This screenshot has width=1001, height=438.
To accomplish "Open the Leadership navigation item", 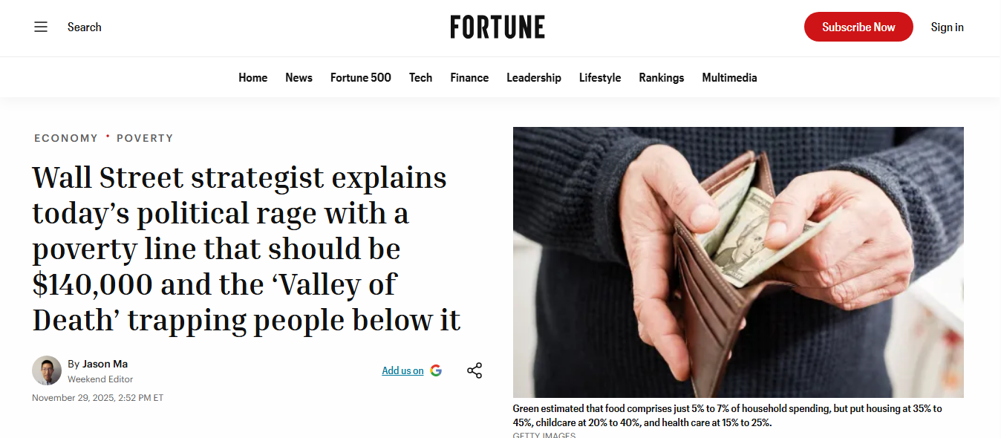I will click(x=533, y=78).
